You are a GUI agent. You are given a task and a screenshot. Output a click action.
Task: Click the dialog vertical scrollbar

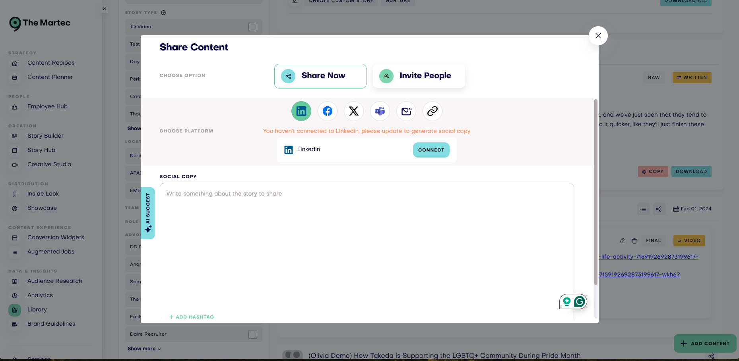click(596, 192)
